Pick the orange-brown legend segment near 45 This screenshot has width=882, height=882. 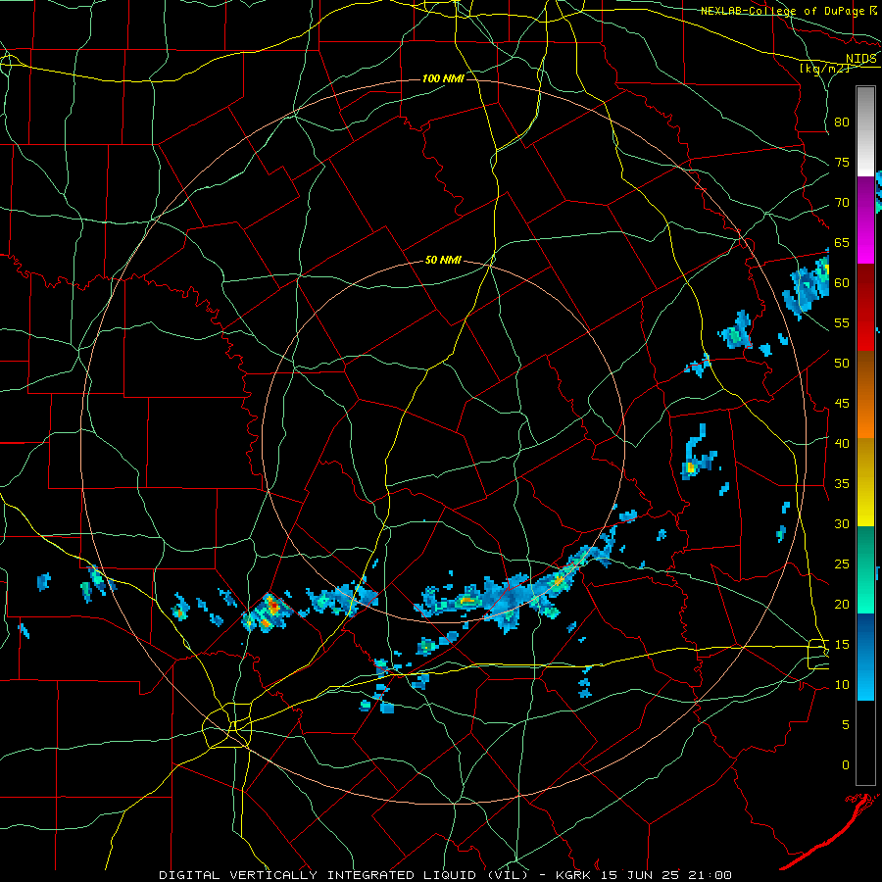click(865, 395)
